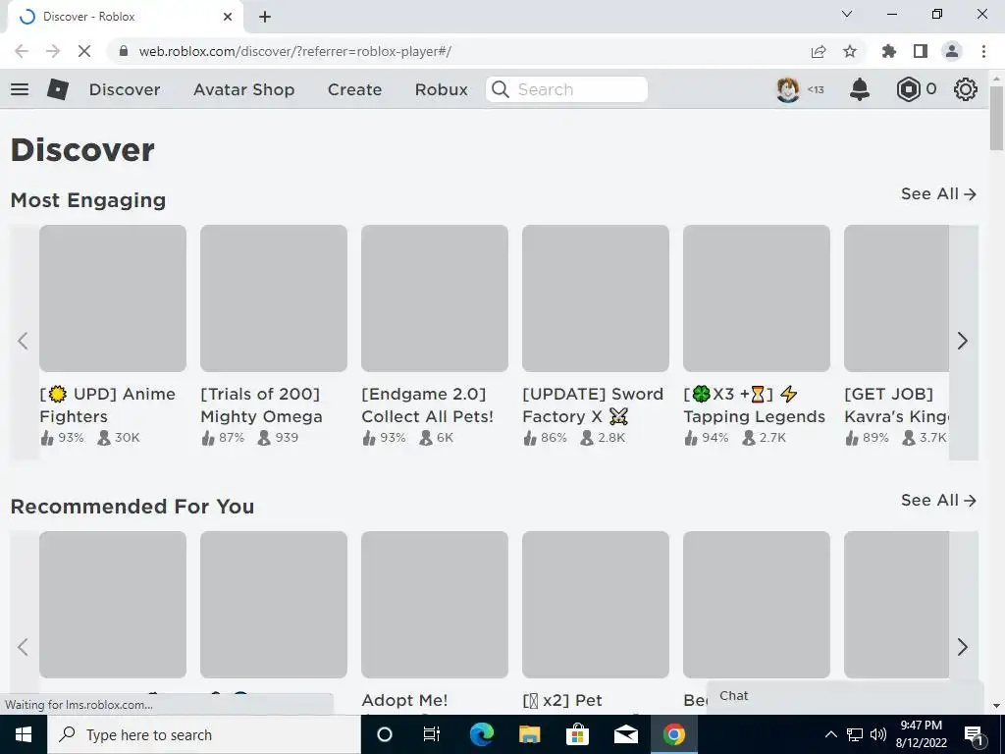The height and width of the screenshot is (754, 1005).
Task: Click the Roblox logo icon
Action: coord(58,89)
